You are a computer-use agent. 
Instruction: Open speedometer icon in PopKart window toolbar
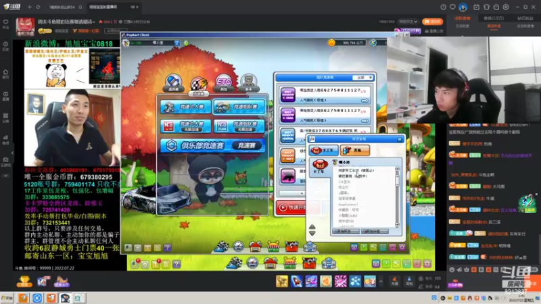(239, 246)
